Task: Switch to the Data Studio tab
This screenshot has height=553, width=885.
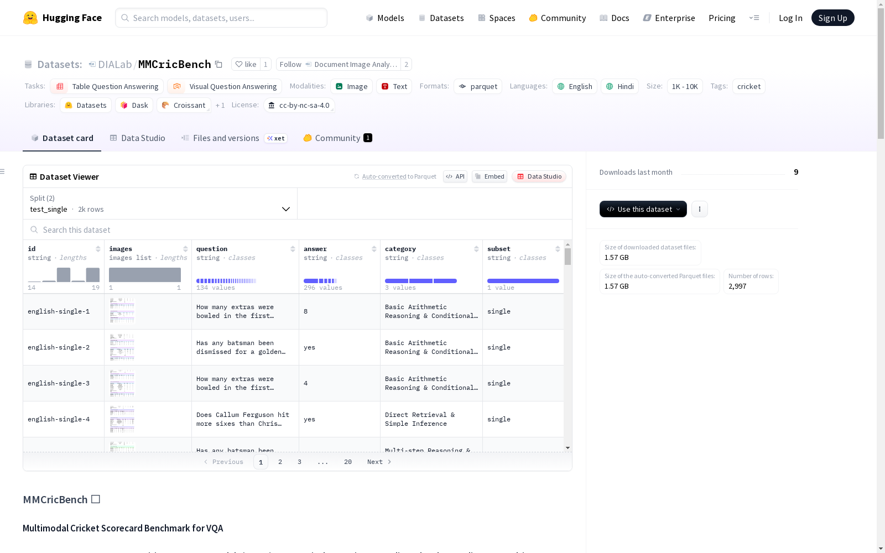Action: 137,138
